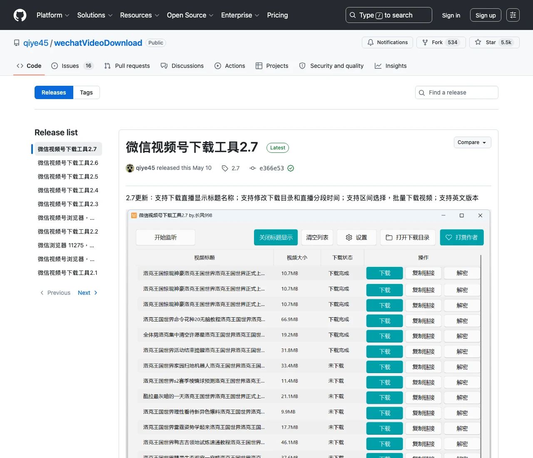Star the wechatVideoDownload repository
The image size is (533, 458).
pyautogui.click(x=494, y=42)
